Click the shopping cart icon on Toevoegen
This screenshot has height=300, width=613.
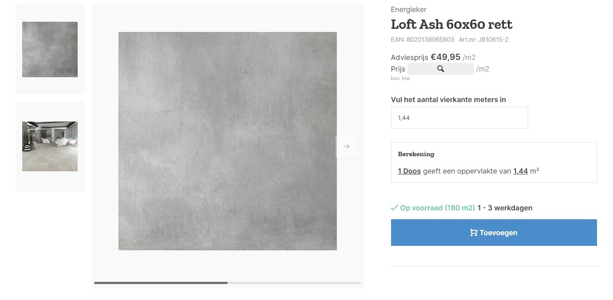(474, 233)
